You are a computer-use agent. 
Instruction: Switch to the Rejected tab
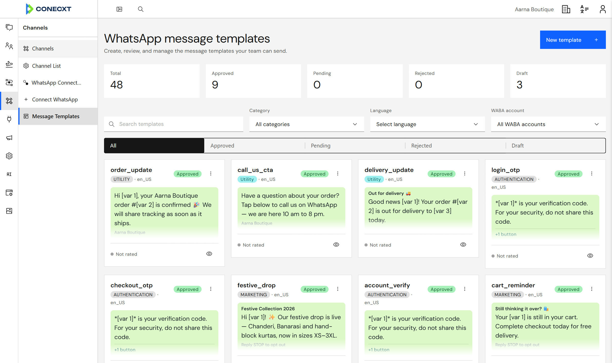pyautogui.click(x=455, y=145)
